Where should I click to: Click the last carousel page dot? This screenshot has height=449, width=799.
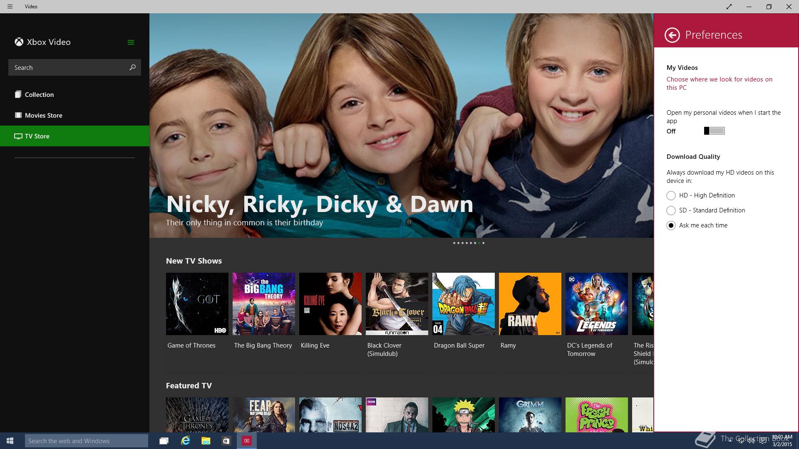coord(483,243)
